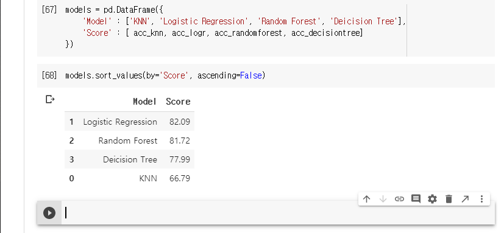Click score value 66.79
504x233 pixels.
(x=180, y=178)
